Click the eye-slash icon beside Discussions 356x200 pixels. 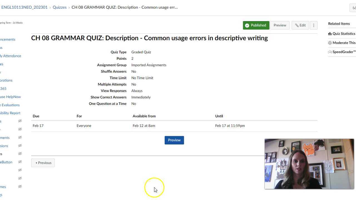(x=20, y=146)
